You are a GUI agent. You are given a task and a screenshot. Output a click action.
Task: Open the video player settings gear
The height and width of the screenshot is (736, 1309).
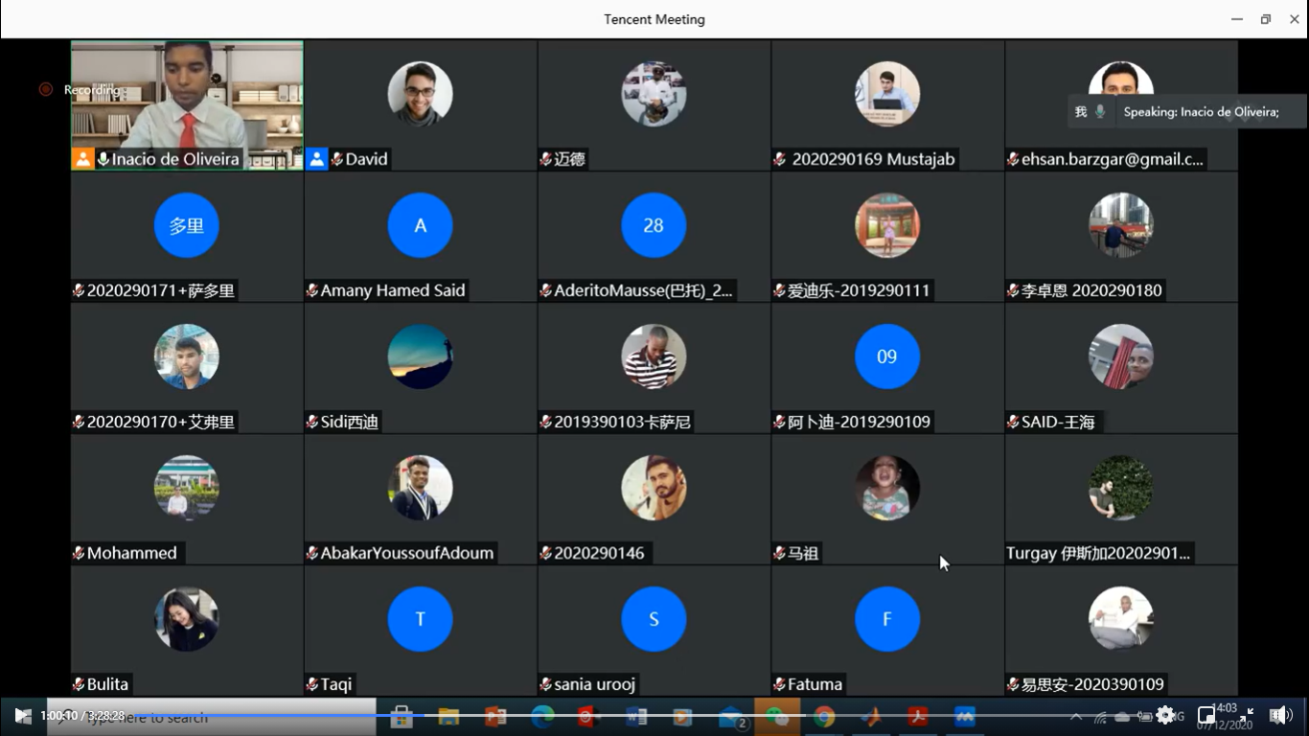pyautogui.click(x=1165, y=715)
